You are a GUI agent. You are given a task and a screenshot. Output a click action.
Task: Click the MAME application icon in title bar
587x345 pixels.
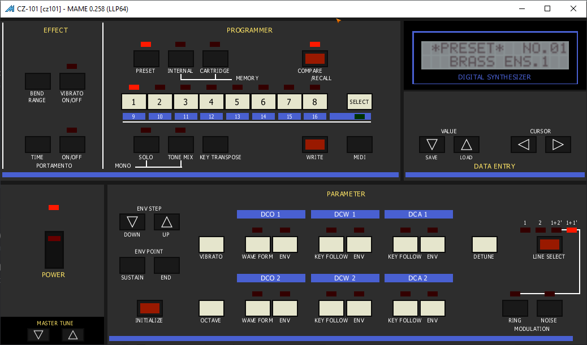pos(10,8)
